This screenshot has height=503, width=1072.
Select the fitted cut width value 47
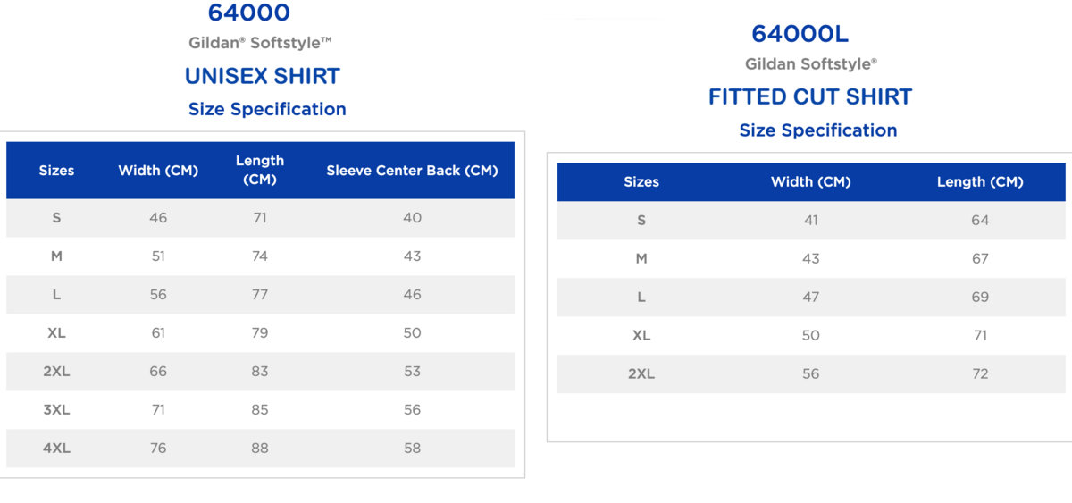click(810, 297)
